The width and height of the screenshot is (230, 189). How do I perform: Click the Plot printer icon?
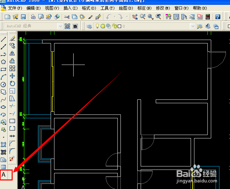click(33, 17)
